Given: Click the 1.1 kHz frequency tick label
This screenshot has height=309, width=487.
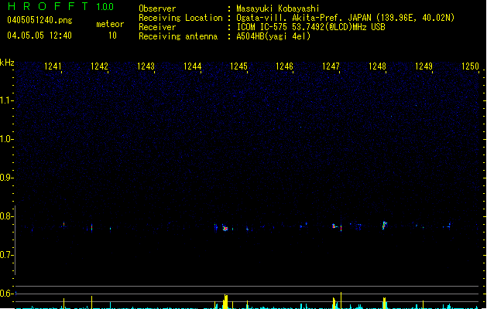Looking at the screenshot, I should [6, 100].
